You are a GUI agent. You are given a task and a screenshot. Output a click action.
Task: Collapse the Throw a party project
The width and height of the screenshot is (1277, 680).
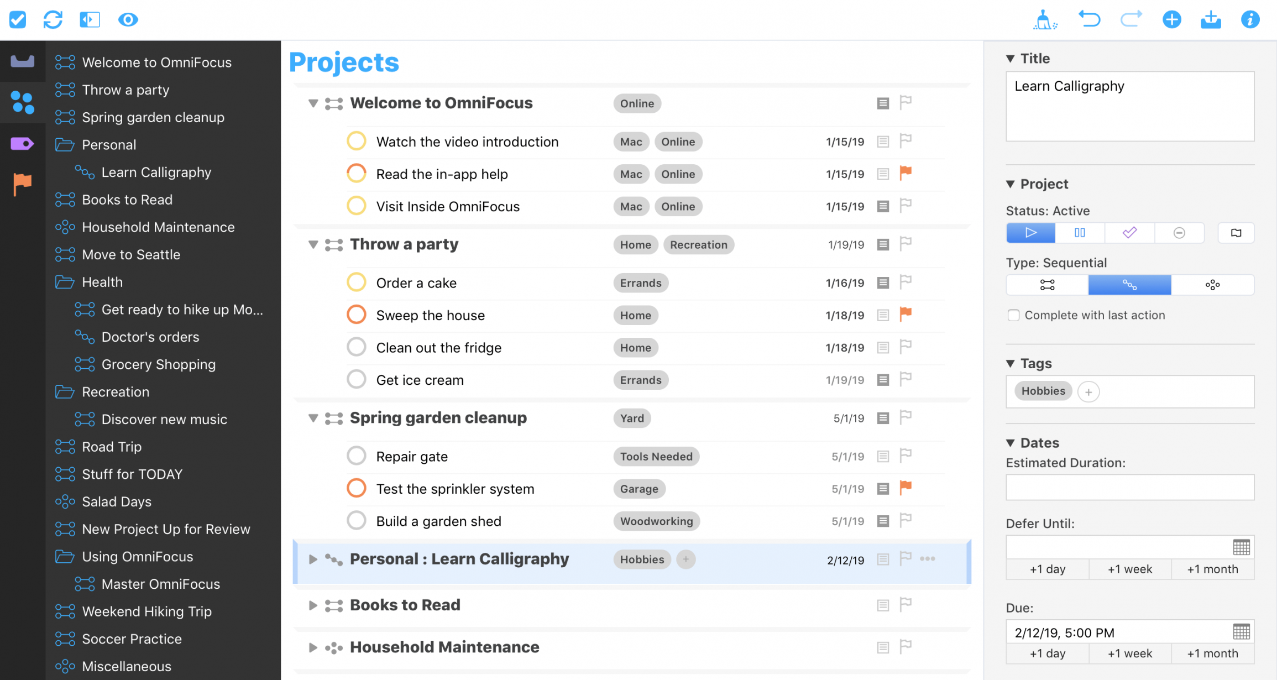pyautogui.click(x=313, y=245)
